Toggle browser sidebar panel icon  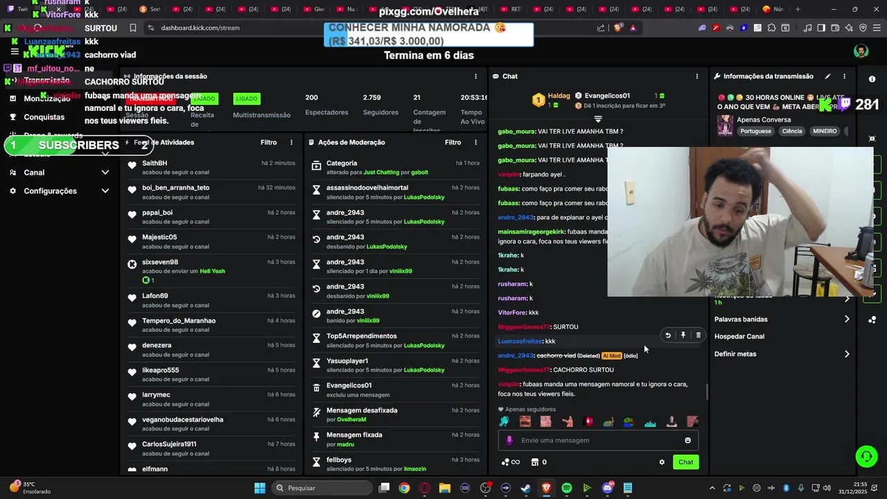(x=821, y=28)
